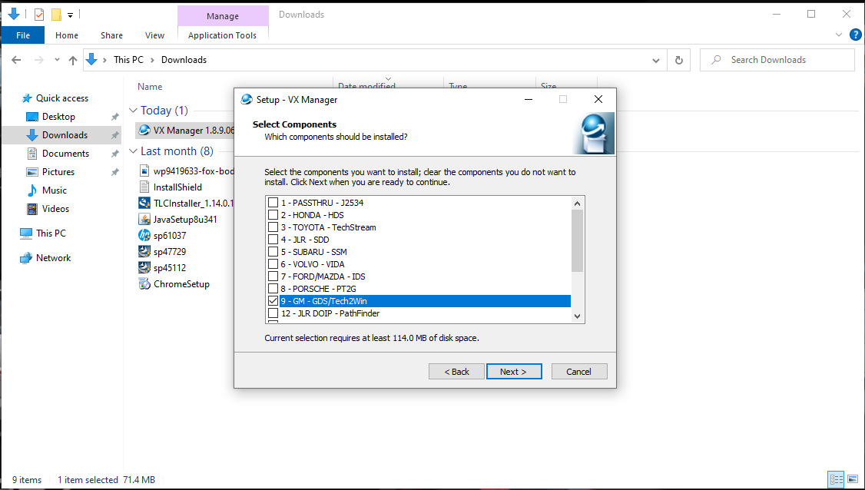The height and width of the screenshot is (490, 865).
Task: Click the Documents icon in sidebar
Action: pyautogui.click(x=32, y=154)
